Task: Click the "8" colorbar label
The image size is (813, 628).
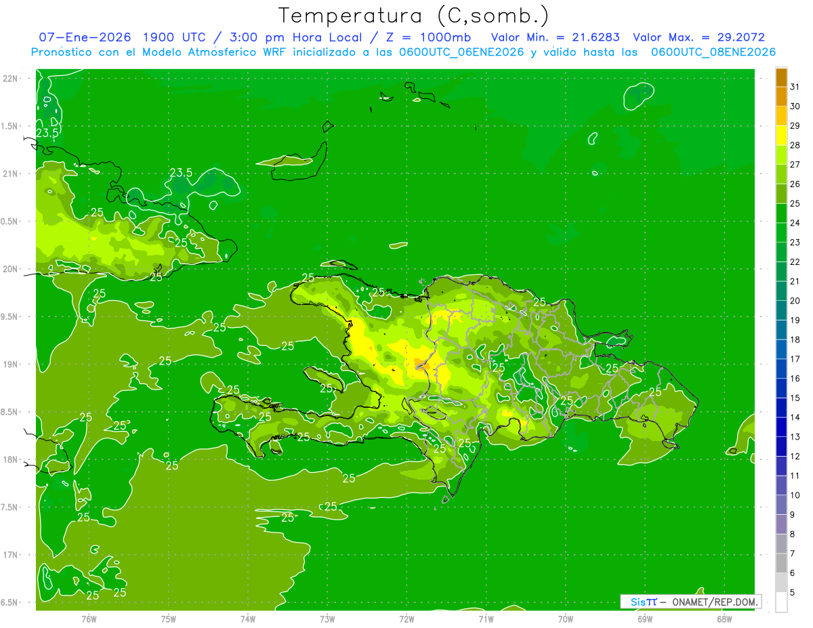Action: (793, 534)
